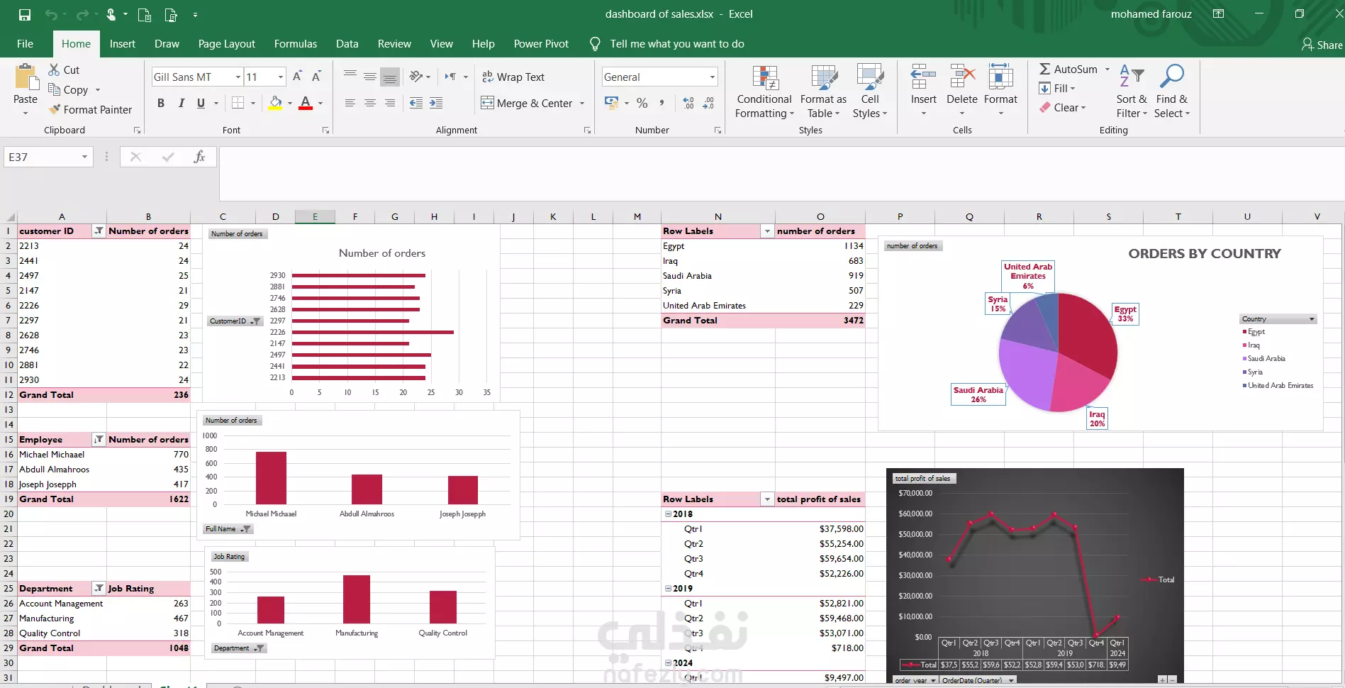Click the Country legend filter button

click(x=1278, y=319)
